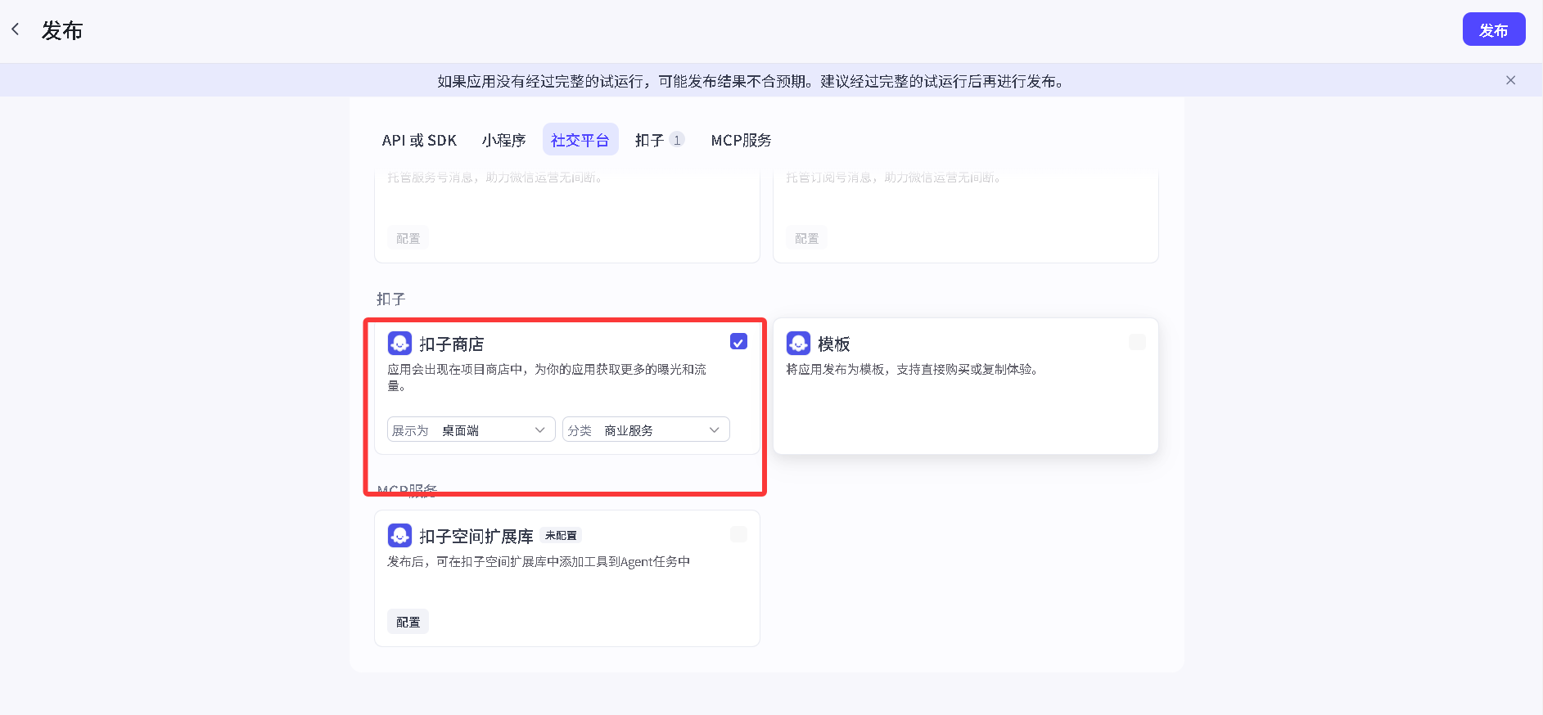Click the 模板 description text
Image resolution: width=1543 pixels, height=715 pixels.
click(914, 369)
